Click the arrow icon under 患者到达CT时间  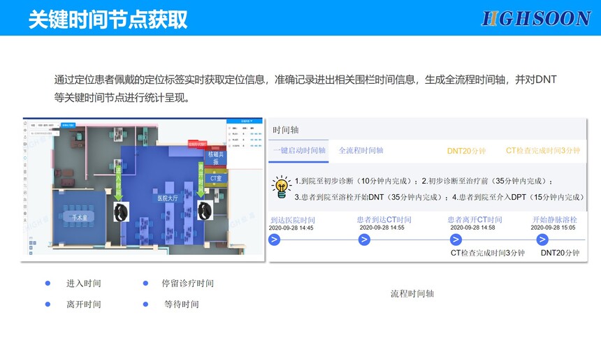point(364,240)
